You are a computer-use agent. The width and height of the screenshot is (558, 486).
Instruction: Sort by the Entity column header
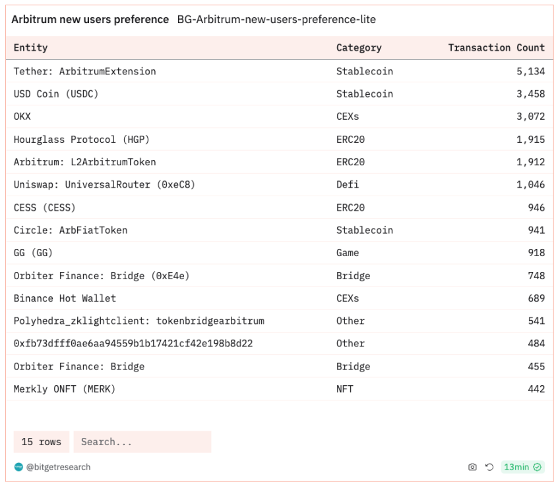30,47
